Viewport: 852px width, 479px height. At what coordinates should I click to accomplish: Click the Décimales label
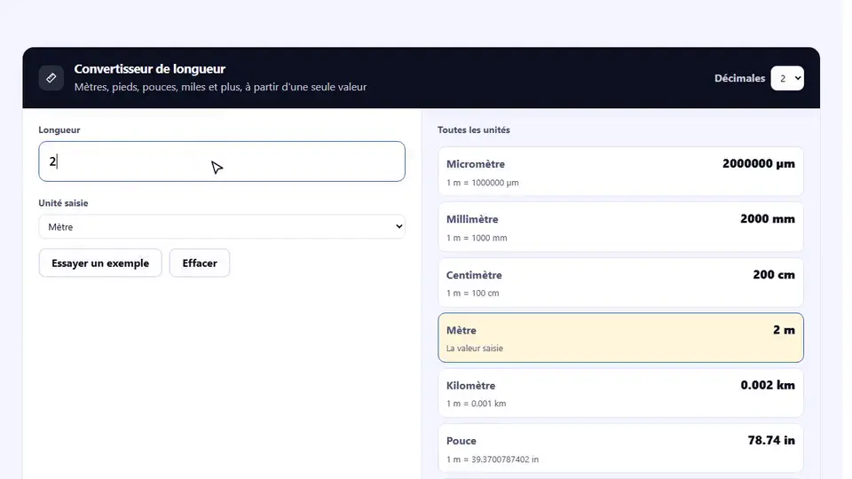point(739,78)
